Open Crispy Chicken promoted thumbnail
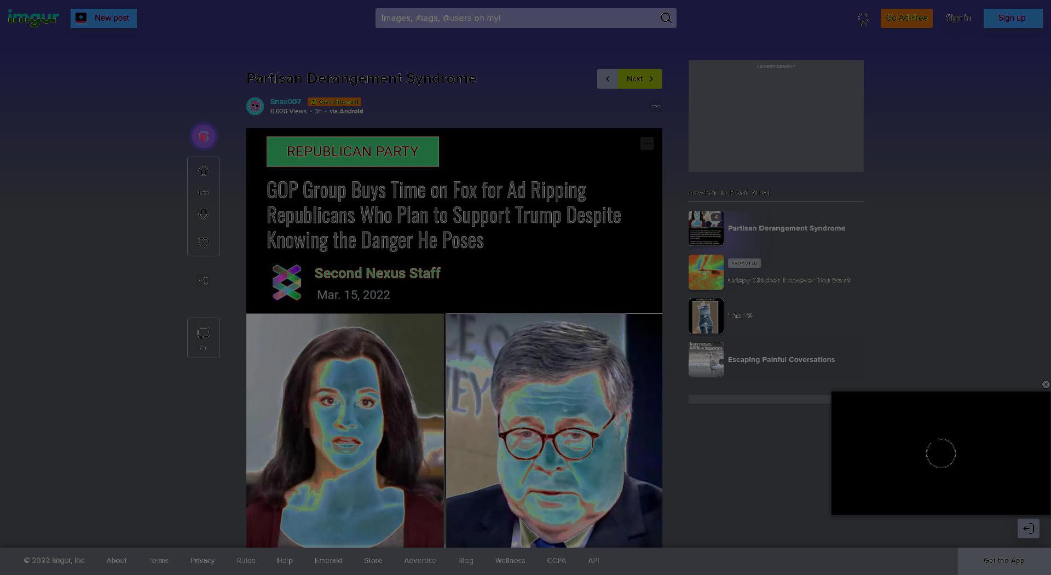 706,272
